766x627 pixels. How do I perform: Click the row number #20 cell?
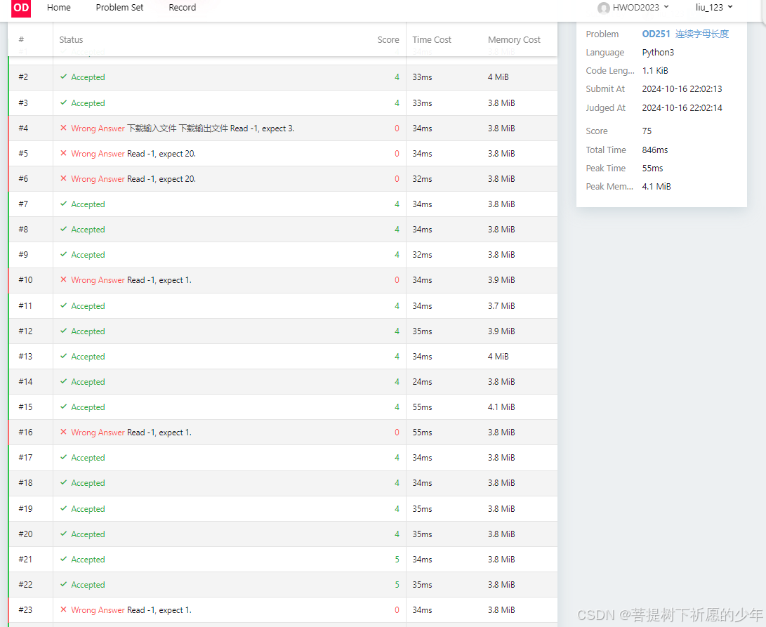click(x=25, y=534)
